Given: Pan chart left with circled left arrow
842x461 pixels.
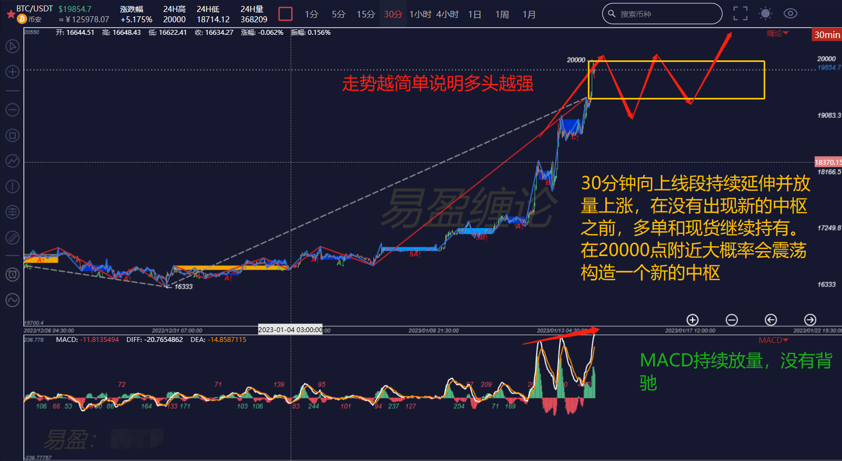Looking at the screenshot, I should [771, 320].
